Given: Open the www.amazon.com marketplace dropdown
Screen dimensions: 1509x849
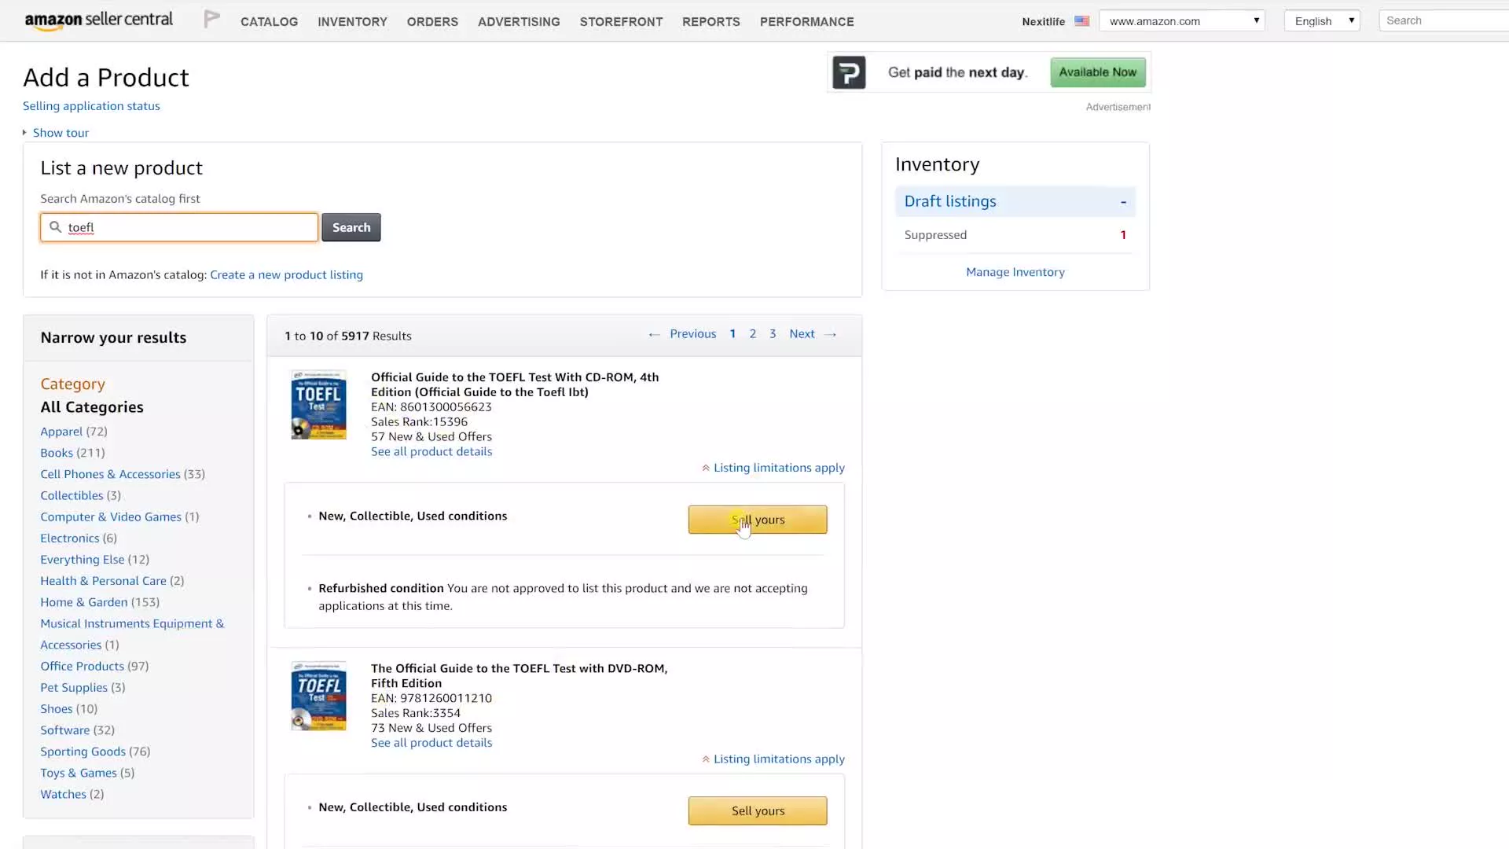Looking at the screenshot, I should coord(1181,21).
